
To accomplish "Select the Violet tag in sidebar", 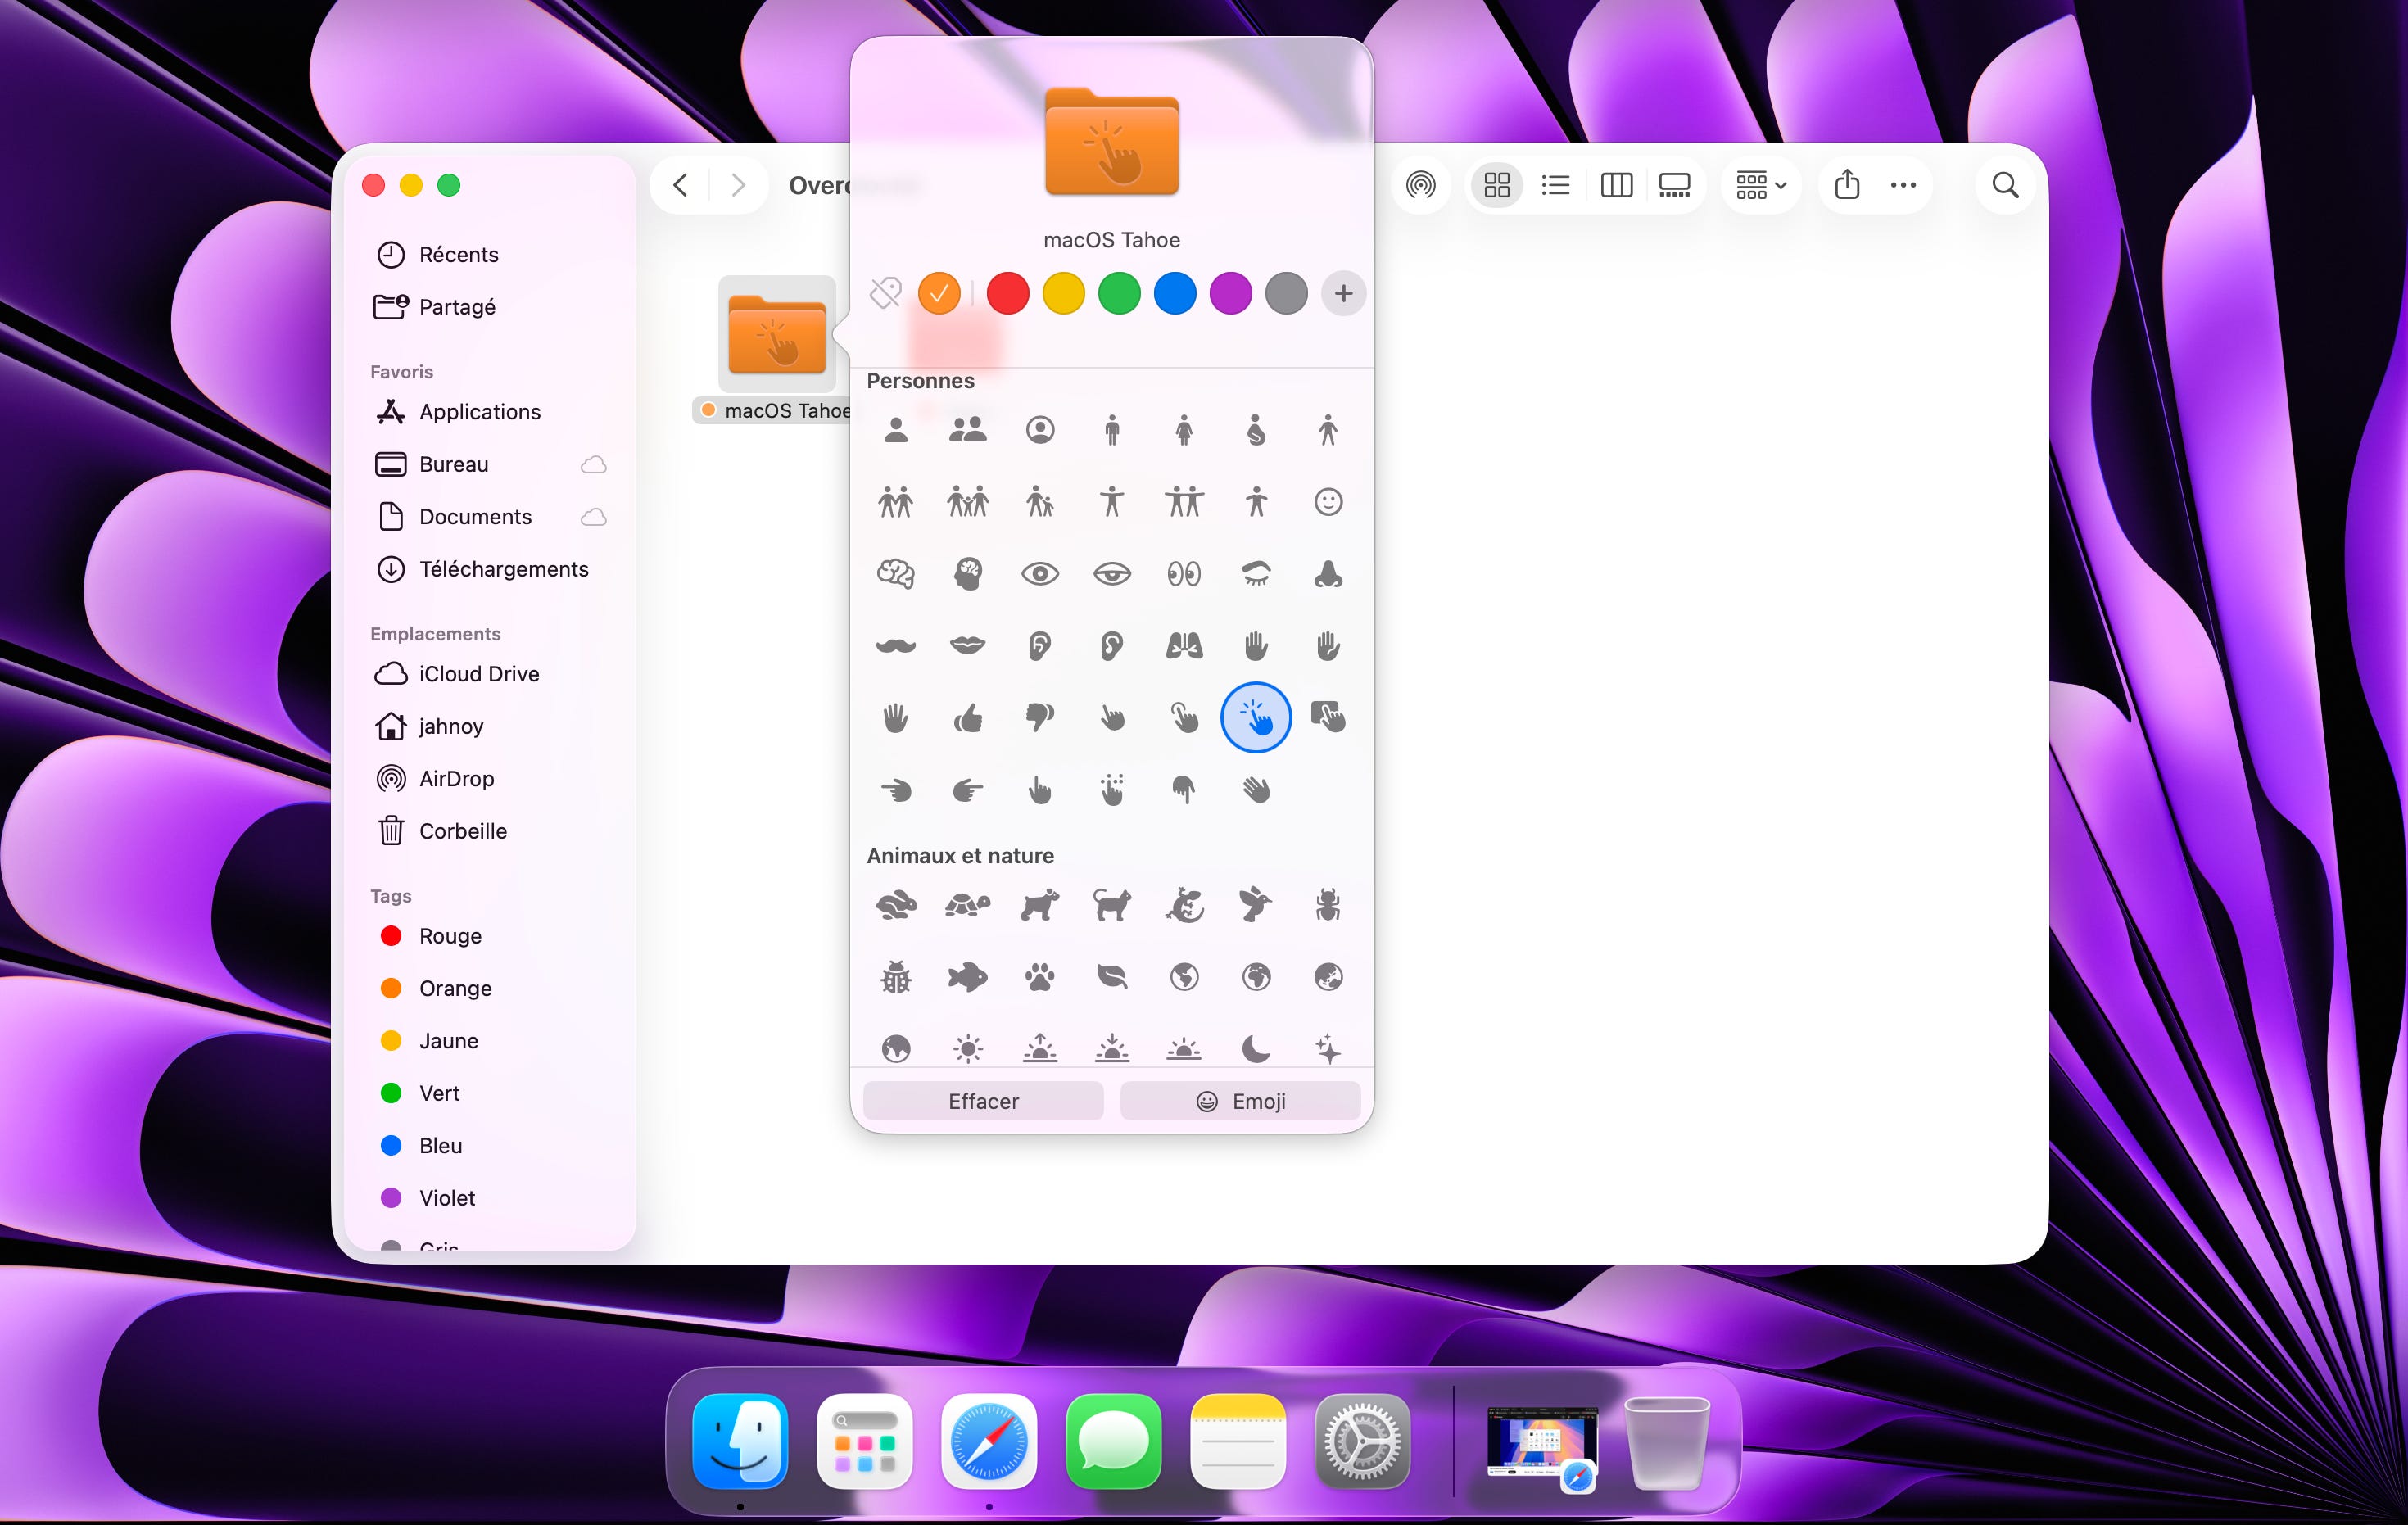I will 446,1197.
